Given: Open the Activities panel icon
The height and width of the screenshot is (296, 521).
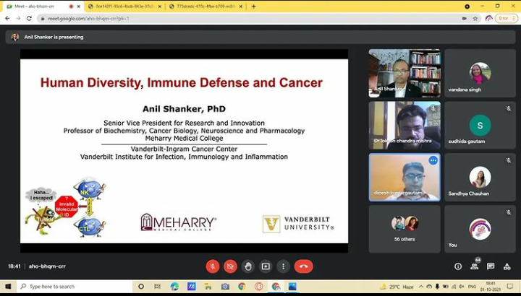Looking at the screenshot, I should 507,266.
